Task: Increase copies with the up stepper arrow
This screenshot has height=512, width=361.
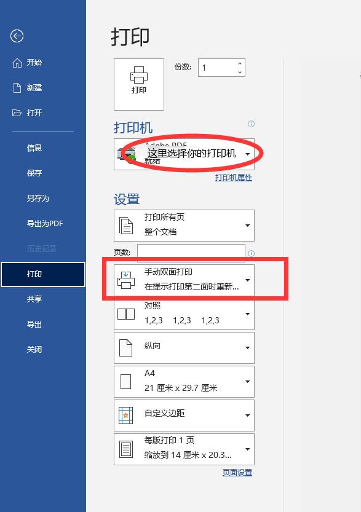Action: [x=240, y=64]
